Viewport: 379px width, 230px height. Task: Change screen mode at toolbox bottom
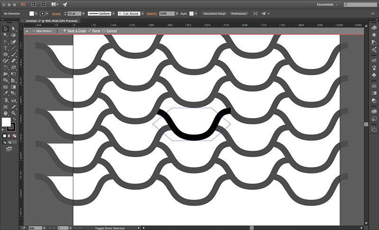9,149
